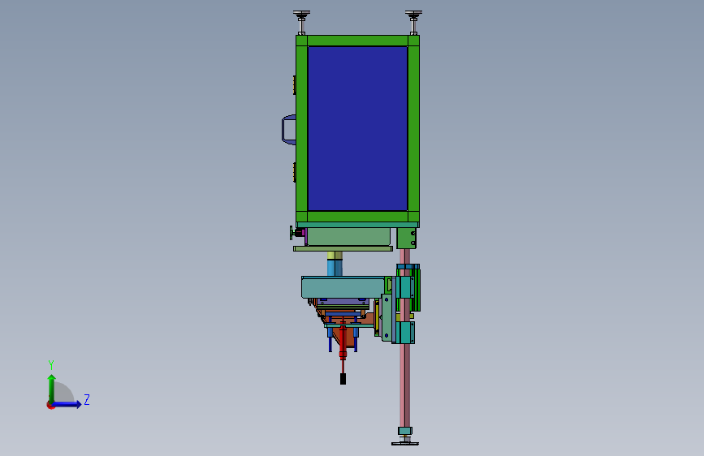Select the upper hinge on the cabinet's left side

[295, 85]
